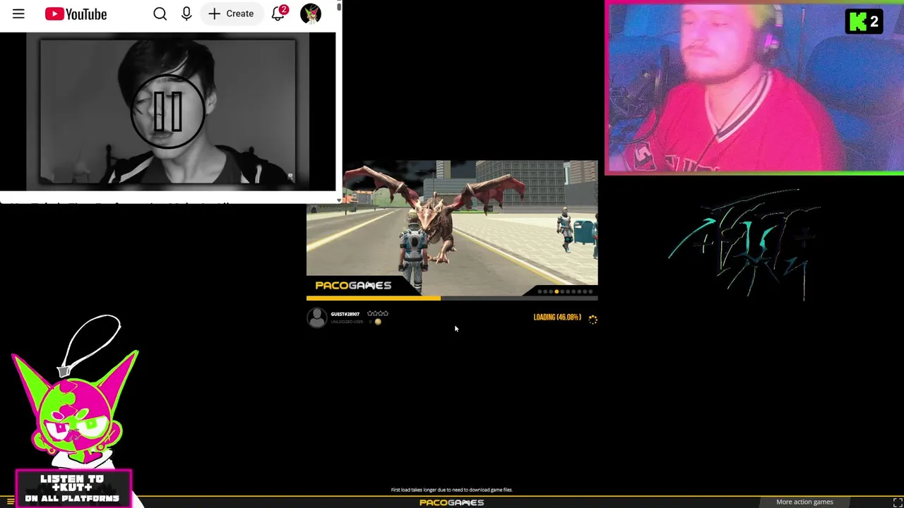
Task: Click the LOADING (46.08%) text
Action: point(557,317)
